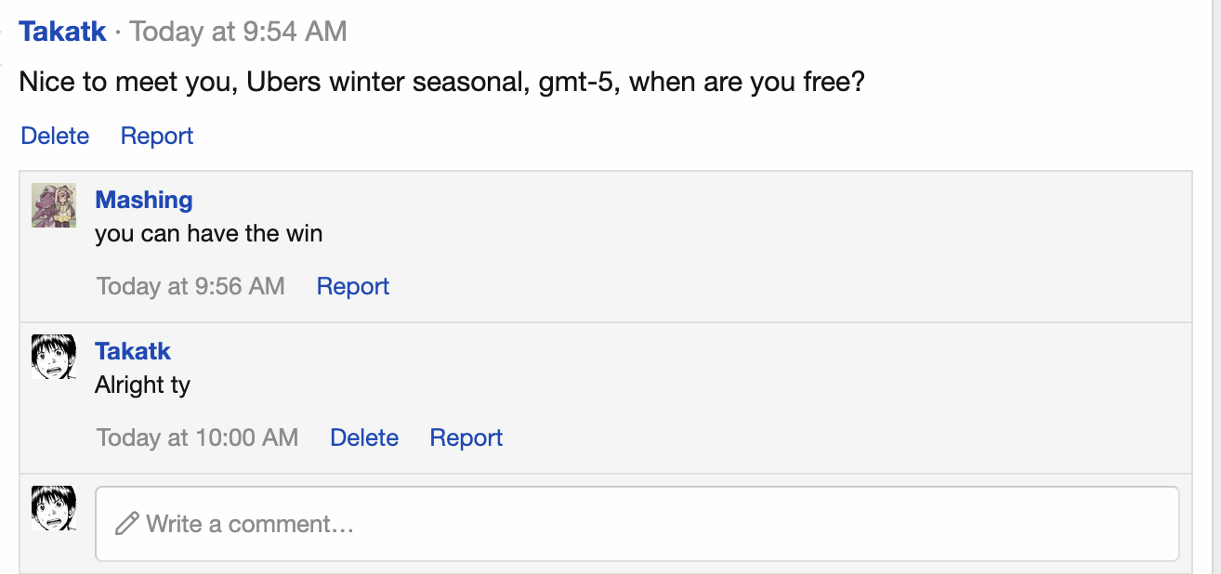Open the 'Today at 10:00 AM' comment timestamp
1221x574 pixels.
pos(198,437)
